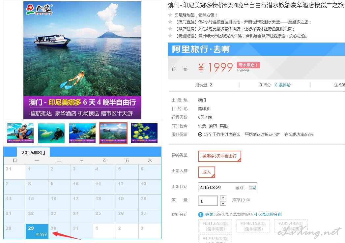Open the 出游日期 date picker field
This screenshot has width=345, height=243.
227,187
